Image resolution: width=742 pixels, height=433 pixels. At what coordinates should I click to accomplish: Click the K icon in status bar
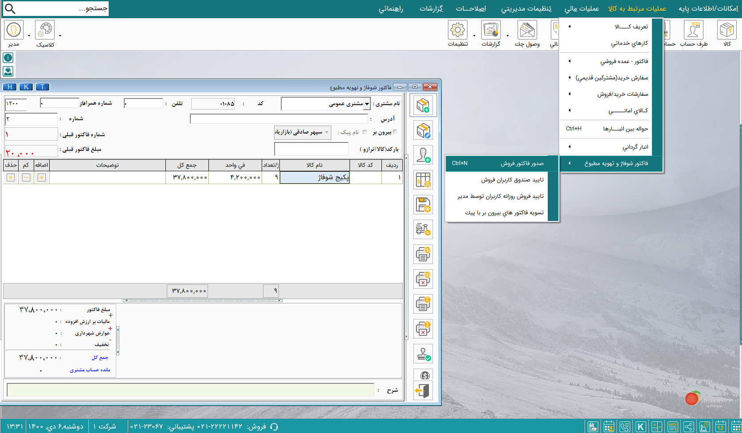[641, 427]
